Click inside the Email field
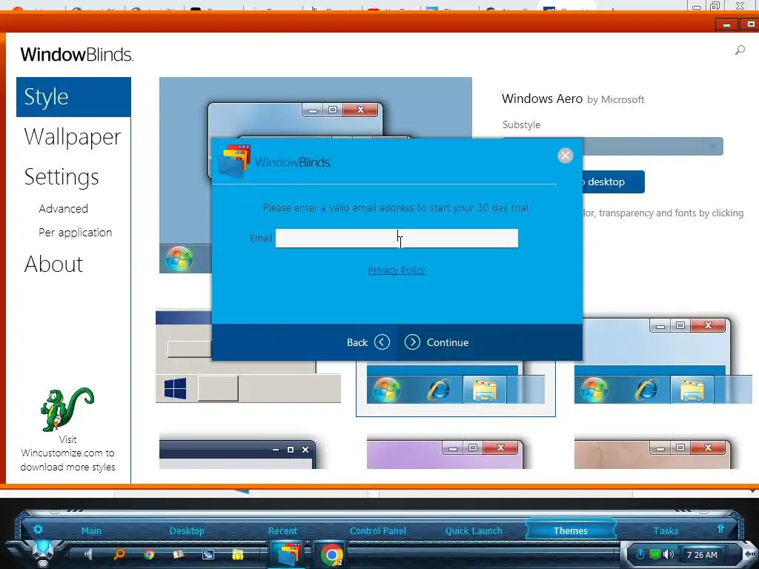Image resolution: width=759 pixels, height=569 pixels. (397, 238)
